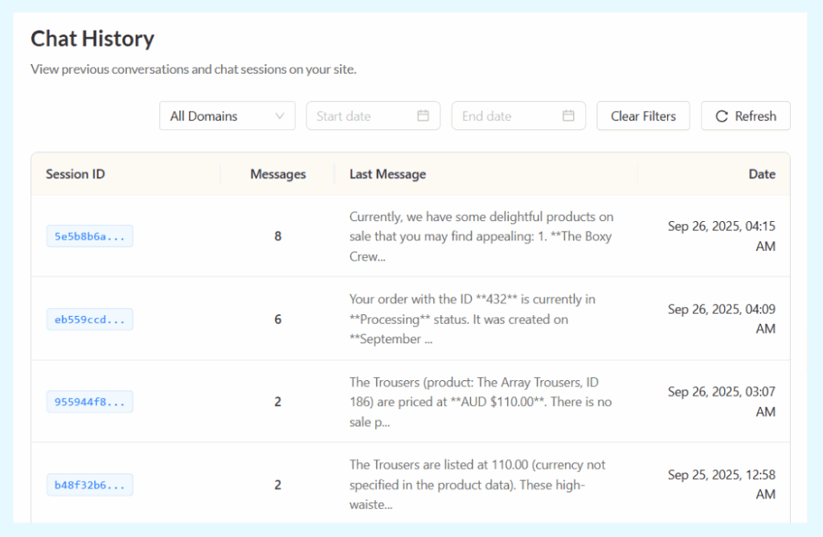
Task: Click the calendar icon in Start date field
Action: (423, 116)
